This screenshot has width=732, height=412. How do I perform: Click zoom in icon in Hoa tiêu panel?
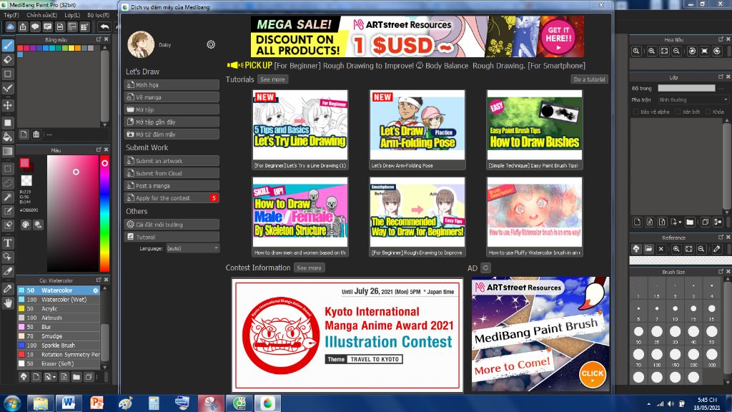point(651,51)
